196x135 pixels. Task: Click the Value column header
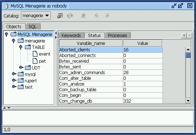pos(143,43)
